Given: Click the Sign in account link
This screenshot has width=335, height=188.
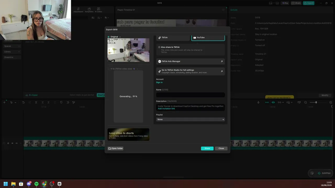Looking at the screenshot, I should 159,83.
